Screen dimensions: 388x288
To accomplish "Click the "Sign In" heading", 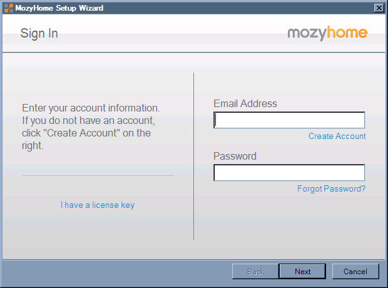I will pyautogui.click(x=39, y=34).
